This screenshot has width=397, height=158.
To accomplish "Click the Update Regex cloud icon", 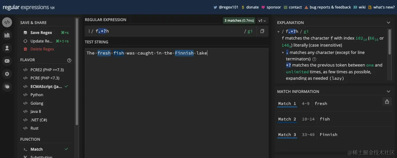I will coord(25,41).
